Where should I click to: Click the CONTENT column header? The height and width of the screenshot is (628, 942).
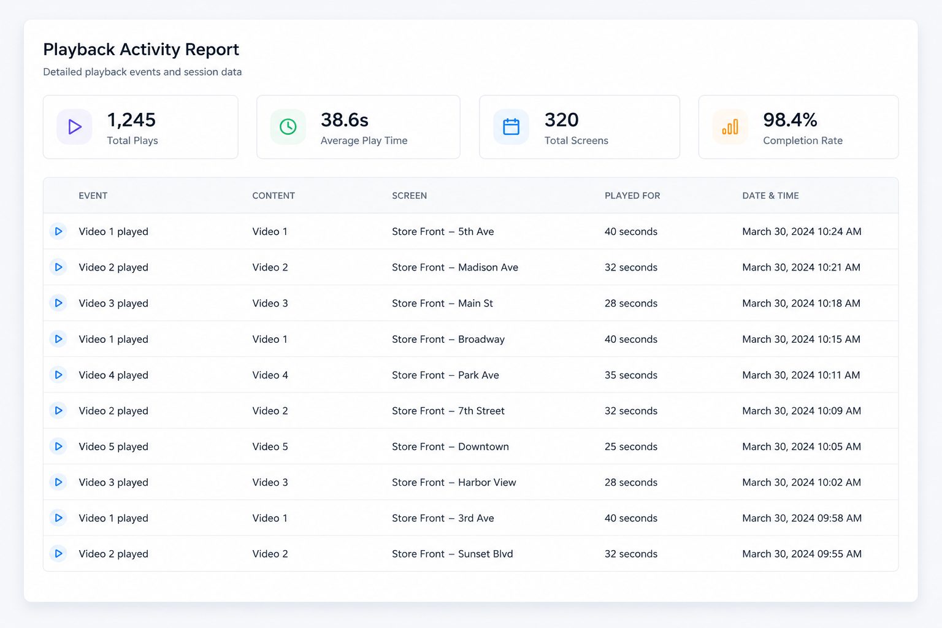coord(274,196)
